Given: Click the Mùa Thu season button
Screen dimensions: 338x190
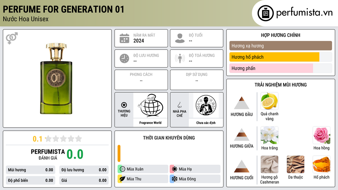Looking at the screenshot, I should click(x=143, y=179).
